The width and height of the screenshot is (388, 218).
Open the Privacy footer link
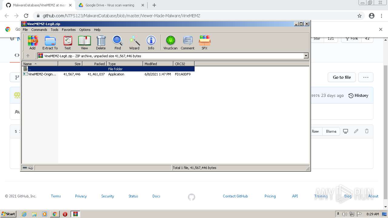tap(81, 196)
